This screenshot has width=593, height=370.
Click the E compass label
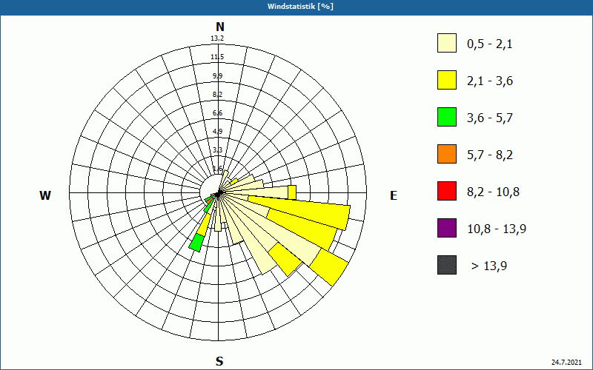(394, 195)
